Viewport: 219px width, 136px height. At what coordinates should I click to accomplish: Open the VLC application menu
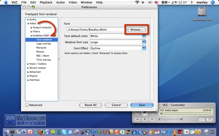click(x=14, y=2)
